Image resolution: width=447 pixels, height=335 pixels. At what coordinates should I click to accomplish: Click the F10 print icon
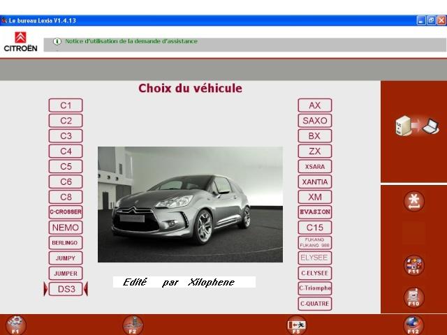[x=414, y=298]
